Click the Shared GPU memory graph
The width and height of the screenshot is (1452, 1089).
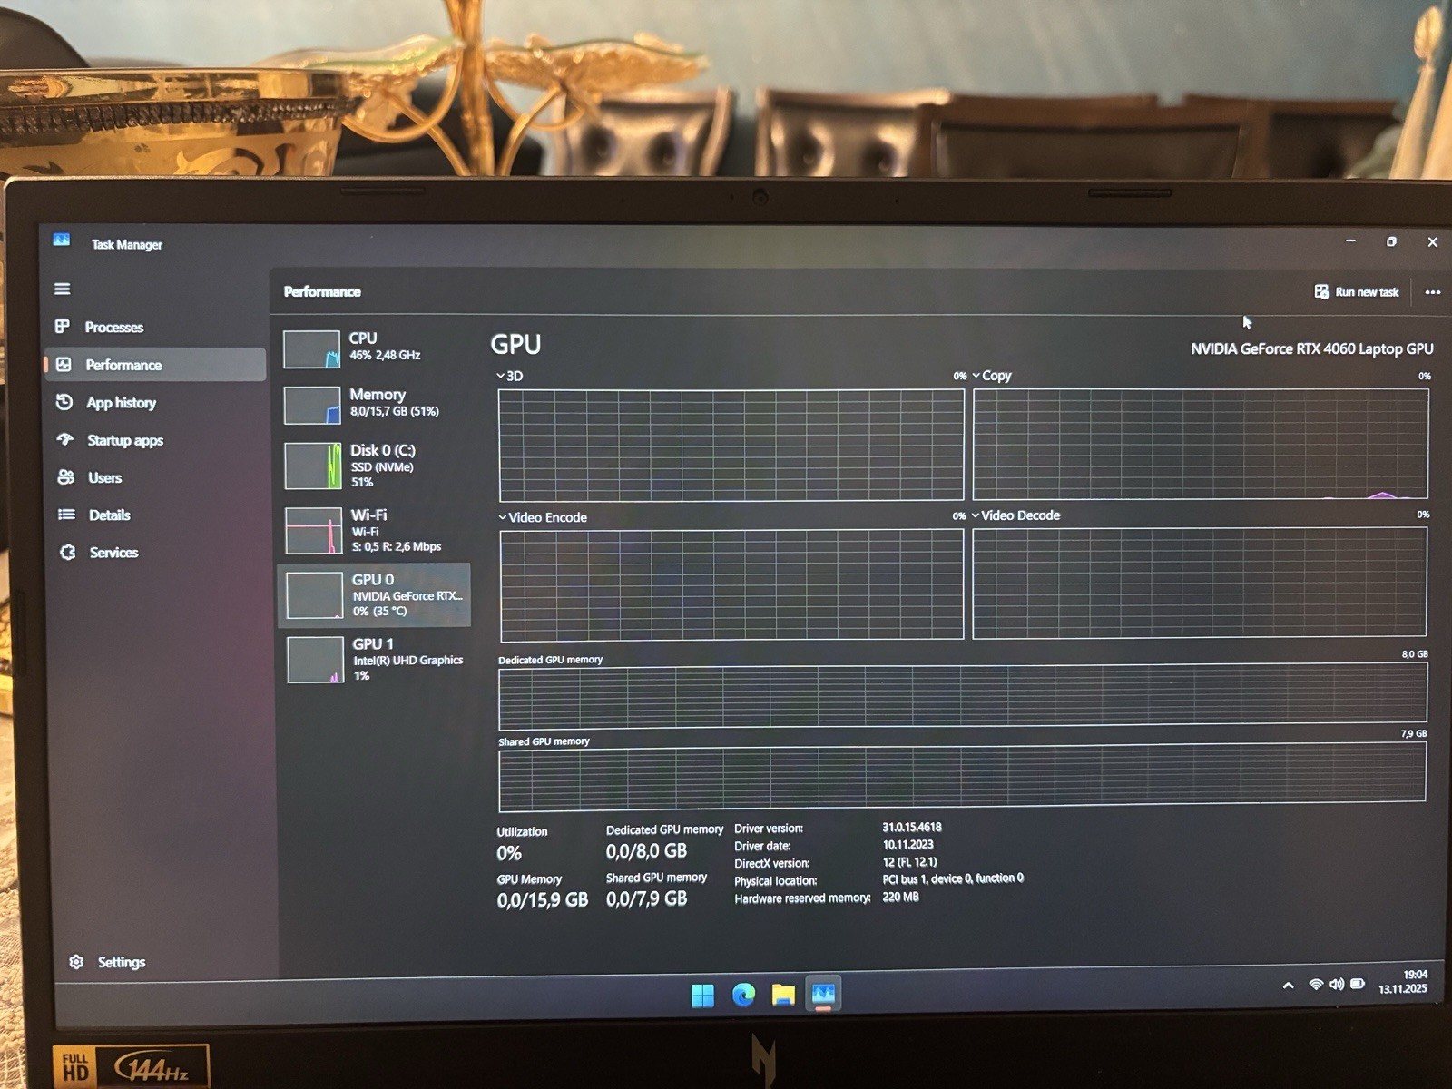pos(962,777)
